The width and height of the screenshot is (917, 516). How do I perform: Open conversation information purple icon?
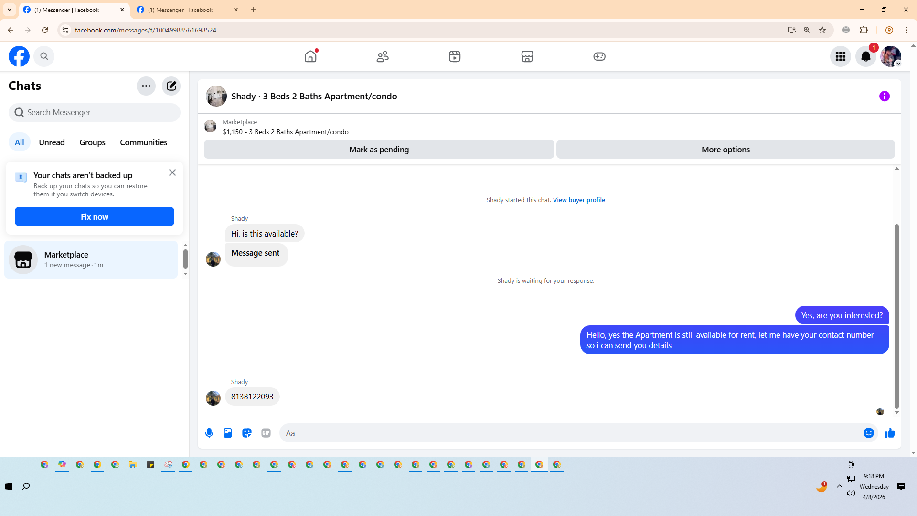[x=884, y=96]
